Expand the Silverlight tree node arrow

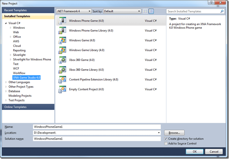pos(10,55)
